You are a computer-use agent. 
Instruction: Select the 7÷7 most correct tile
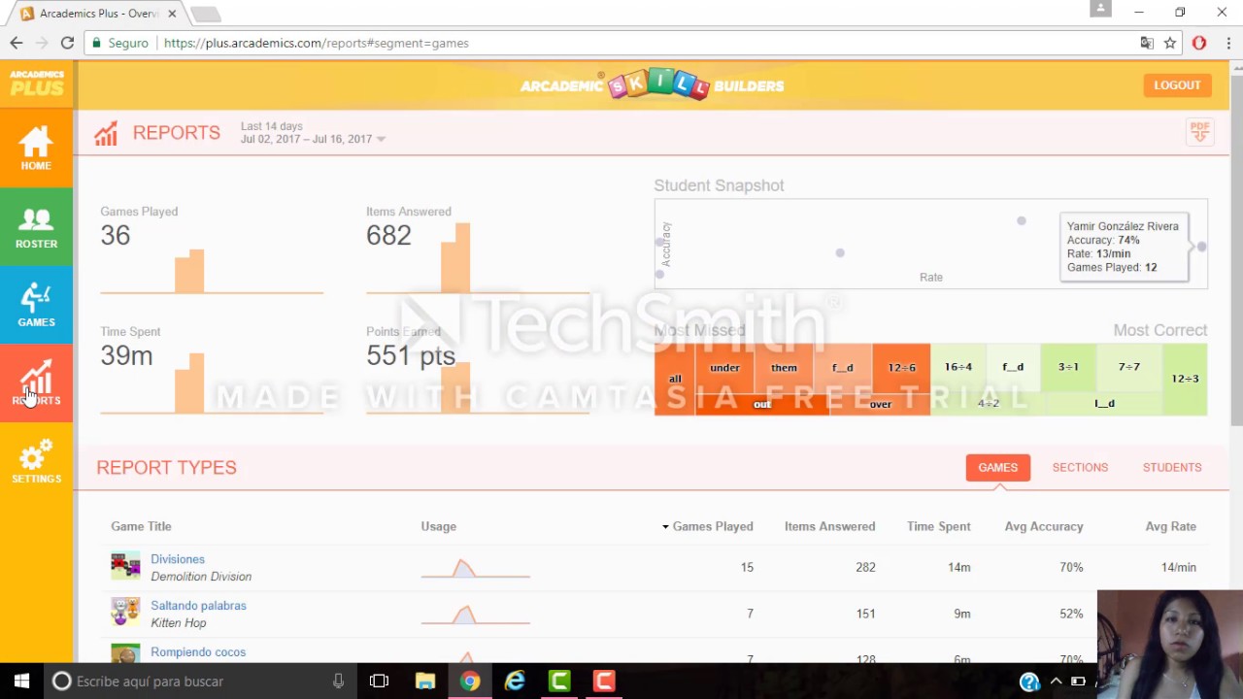coord(1128,367)
